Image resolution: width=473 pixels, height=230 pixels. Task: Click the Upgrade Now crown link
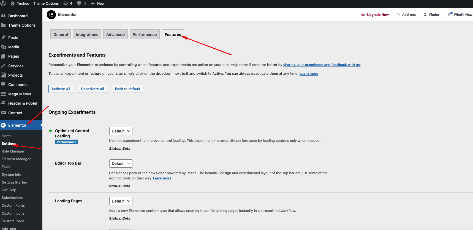point(375,15)
